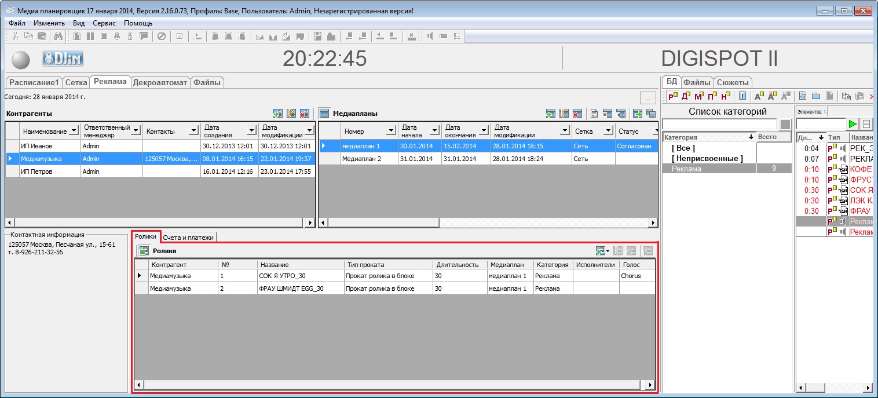Switch to the Расписание1 tab
Image resolution: width=878 pixels, height=398 pixels.
34,82
